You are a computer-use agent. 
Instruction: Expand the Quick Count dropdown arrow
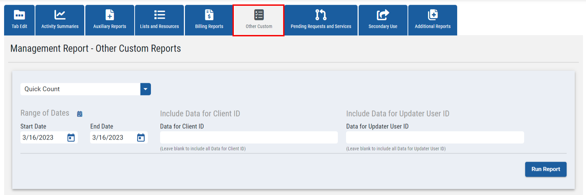pyautogui.click(x=145, y=89)
